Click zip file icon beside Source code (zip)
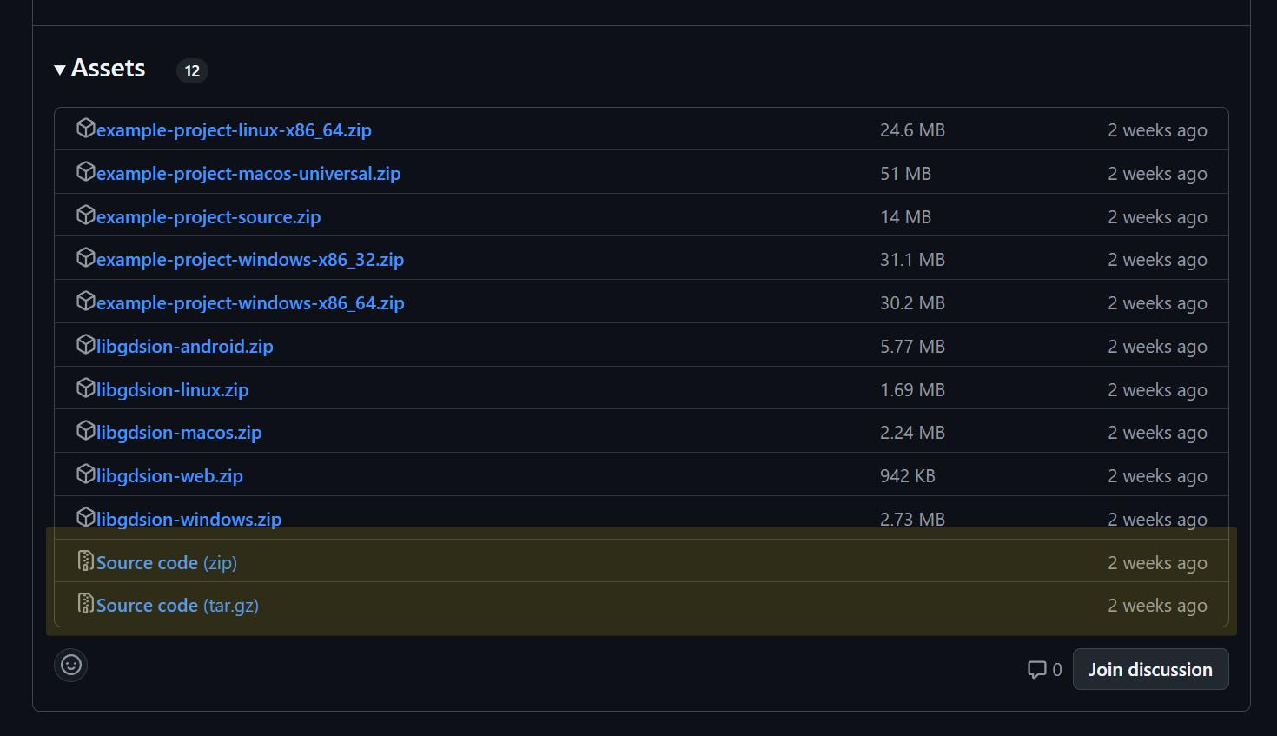 pyautogui.click(x=85, y=561)
